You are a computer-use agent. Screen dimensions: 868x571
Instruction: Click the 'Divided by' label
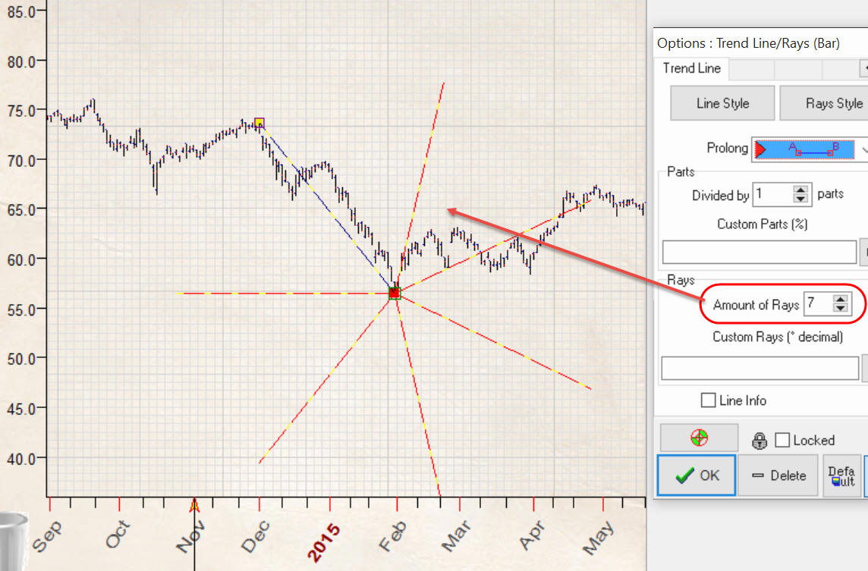[720, 196]
